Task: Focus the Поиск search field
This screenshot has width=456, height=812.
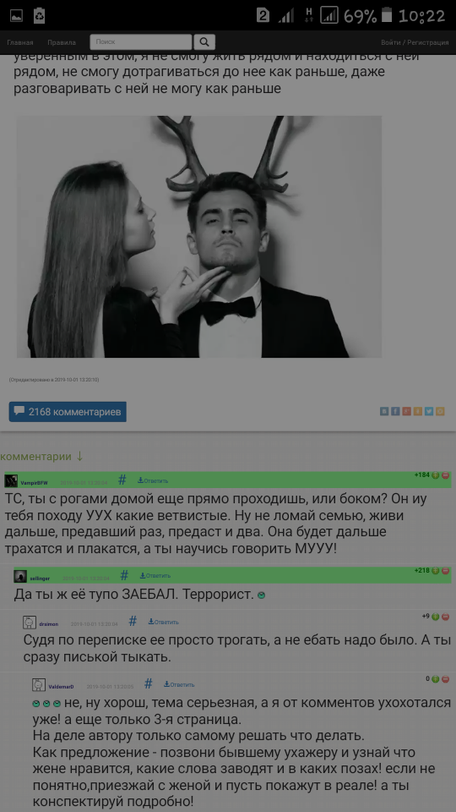Action: coord(141,42)
